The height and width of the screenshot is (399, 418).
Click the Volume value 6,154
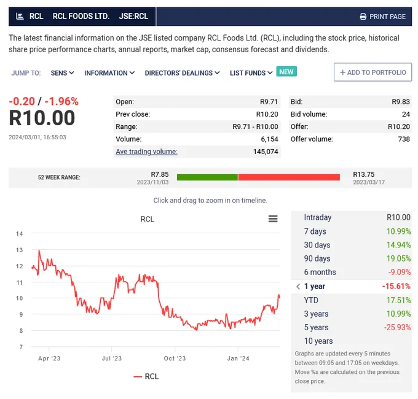coord(269,139)
